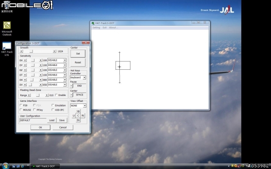
Task: Decrease DZ sensitivity with left arrow
Action: coord(25,70)
